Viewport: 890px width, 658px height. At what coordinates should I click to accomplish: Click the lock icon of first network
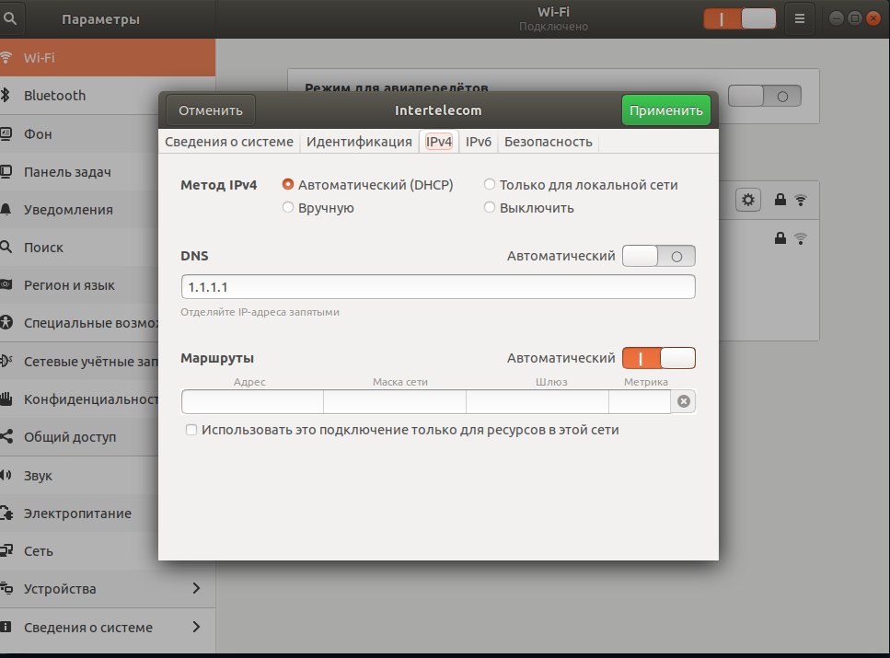click(x=780, y=200)
